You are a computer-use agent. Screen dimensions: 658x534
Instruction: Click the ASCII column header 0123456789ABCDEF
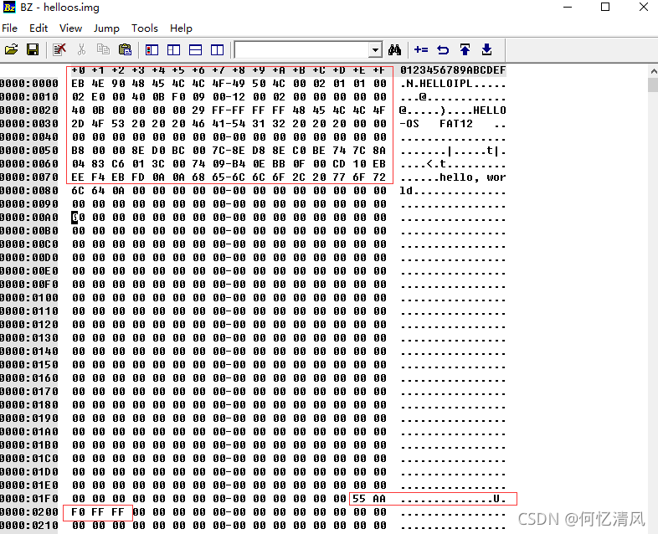[x=453, y=70]
